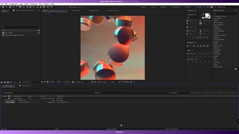The width and height of the screenshot is (239, 134).
Task: Open the Window menu
Action: (46, 4)
